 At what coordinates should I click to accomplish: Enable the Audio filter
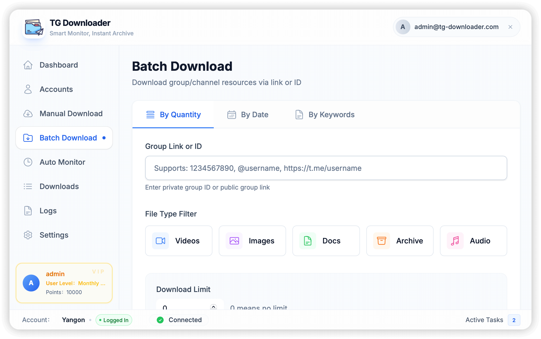(473, 241)
